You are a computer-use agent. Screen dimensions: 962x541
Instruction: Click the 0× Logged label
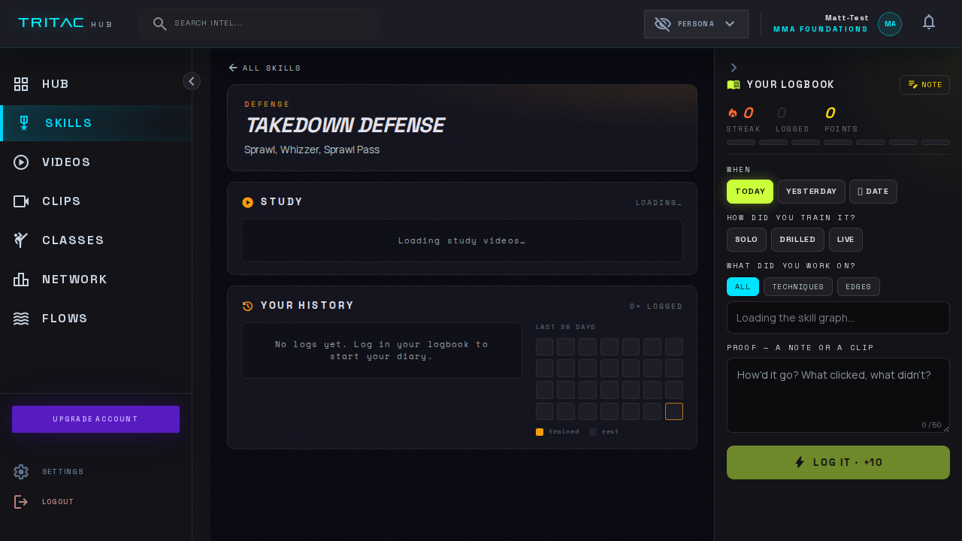656,307
